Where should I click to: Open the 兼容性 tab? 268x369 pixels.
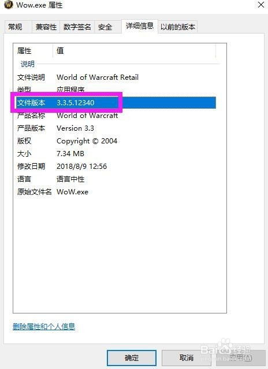click(x=46, y=27)
